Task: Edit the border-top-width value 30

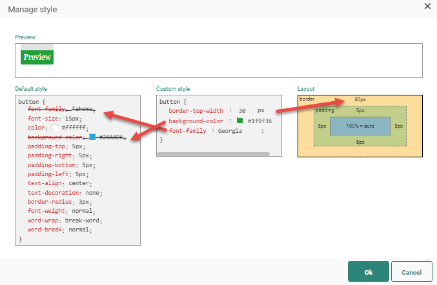Action: 242,111
